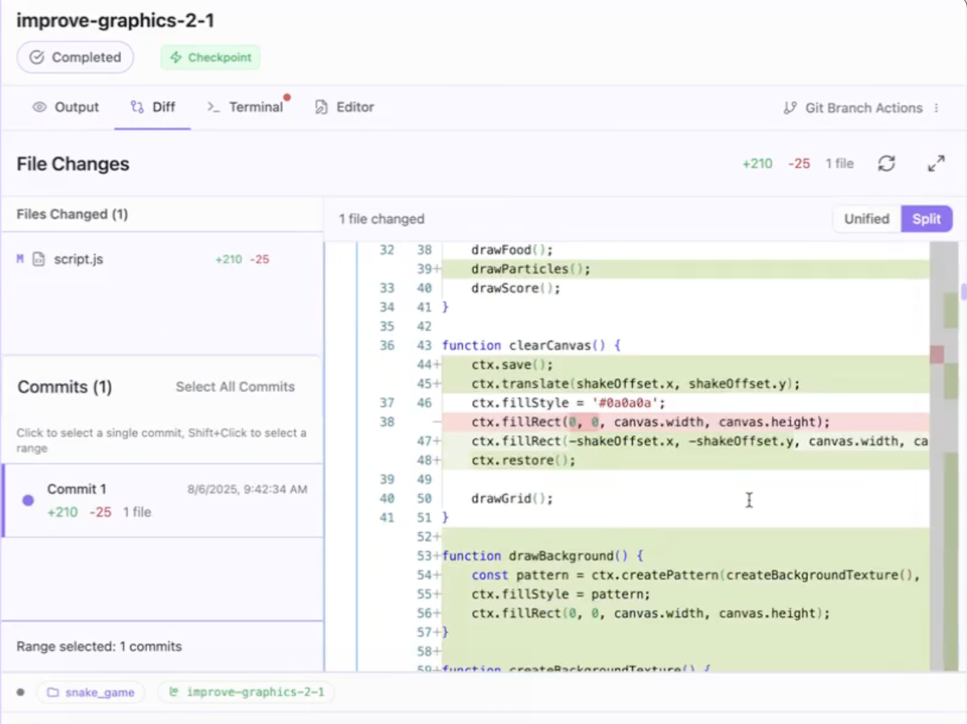Click the checkmark icon in Completed badge
This screenshot has height=724, width=967.
[x=37, y=57]
